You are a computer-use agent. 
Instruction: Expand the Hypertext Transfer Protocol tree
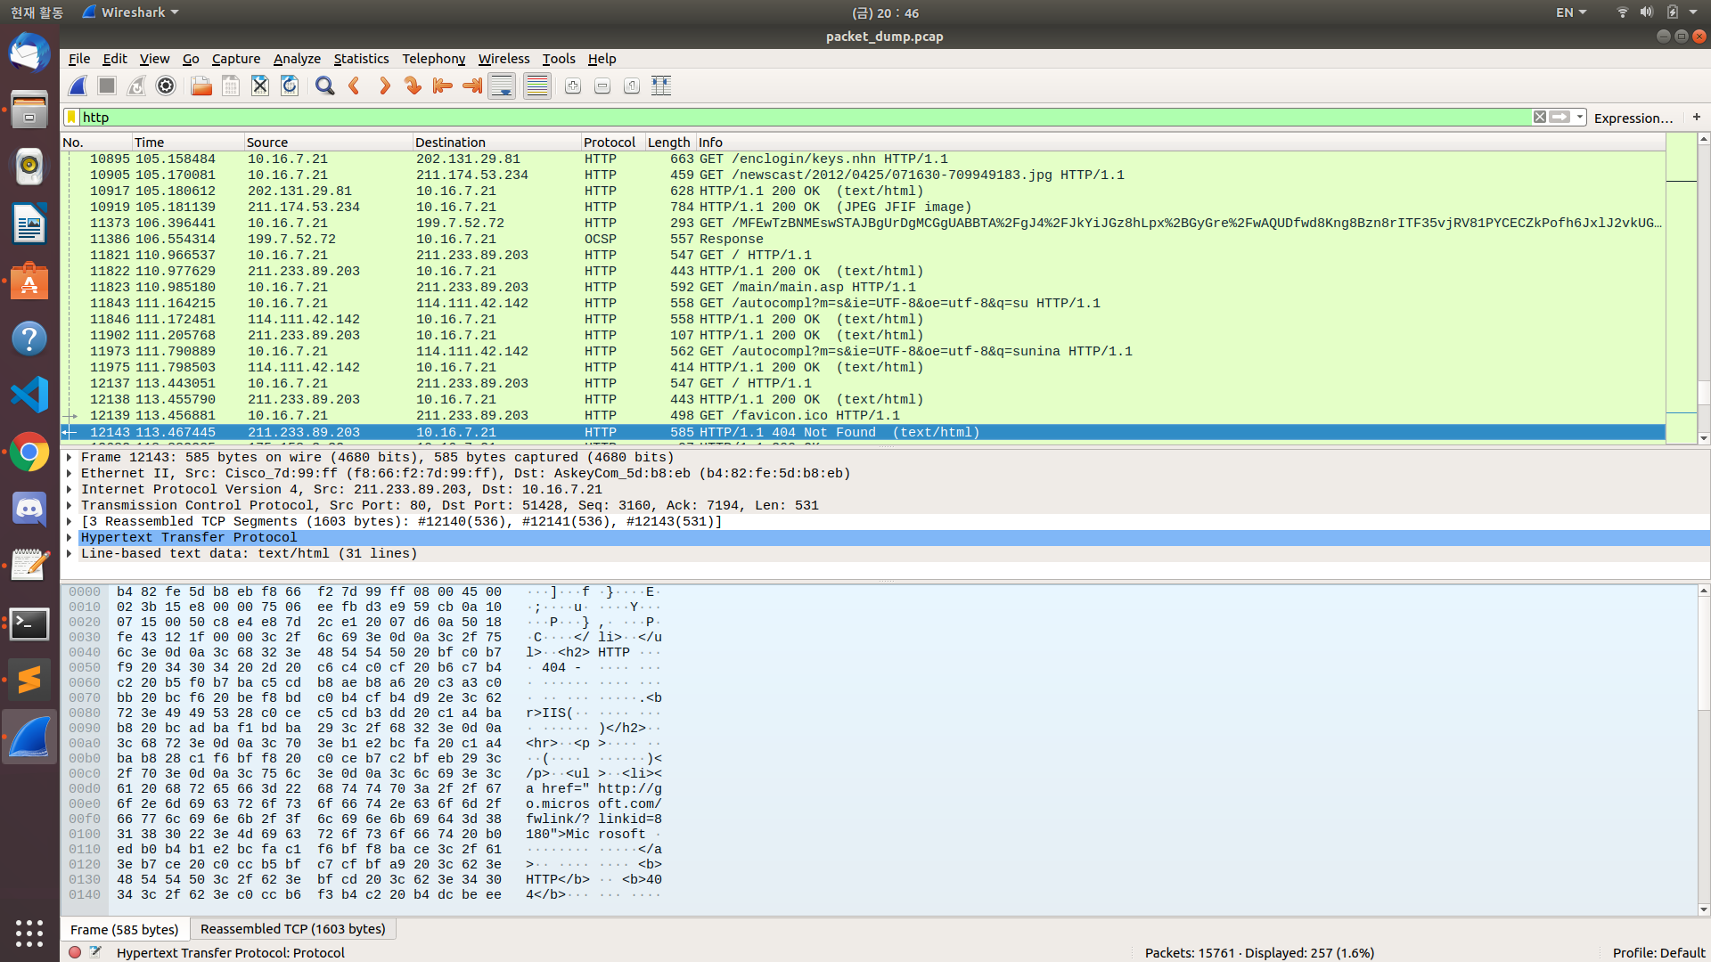tap(69, 538)
